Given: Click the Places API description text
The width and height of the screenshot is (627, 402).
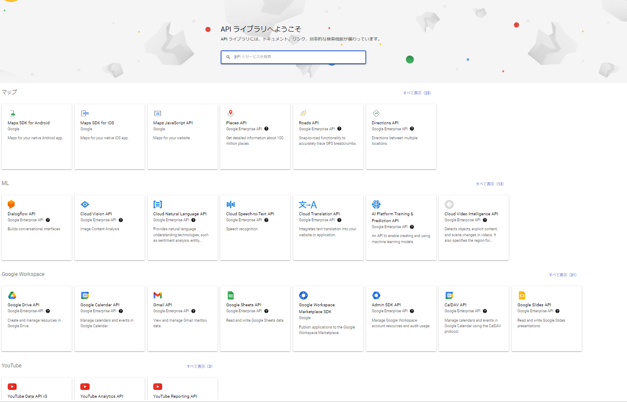Looking at the screenshot, I should 255,141.
